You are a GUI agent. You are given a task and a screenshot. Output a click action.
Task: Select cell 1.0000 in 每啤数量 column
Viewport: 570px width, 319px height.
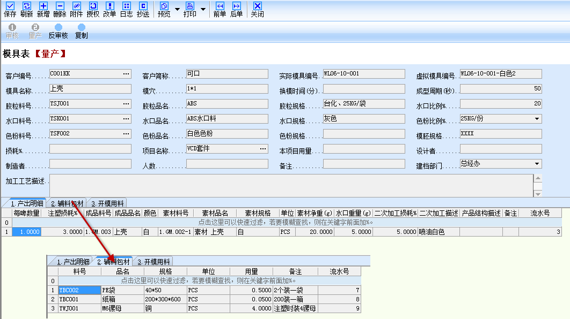coord(26,232)
